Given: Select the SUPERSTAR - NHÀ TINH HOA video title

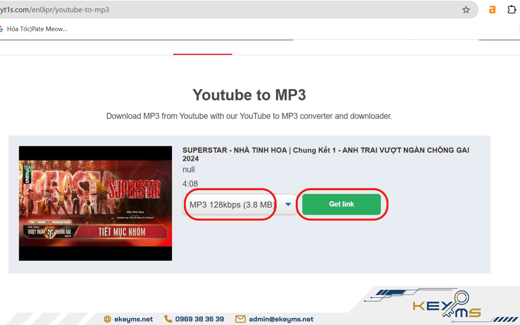Looking at the screenshot, I should (x=326, y=154).
